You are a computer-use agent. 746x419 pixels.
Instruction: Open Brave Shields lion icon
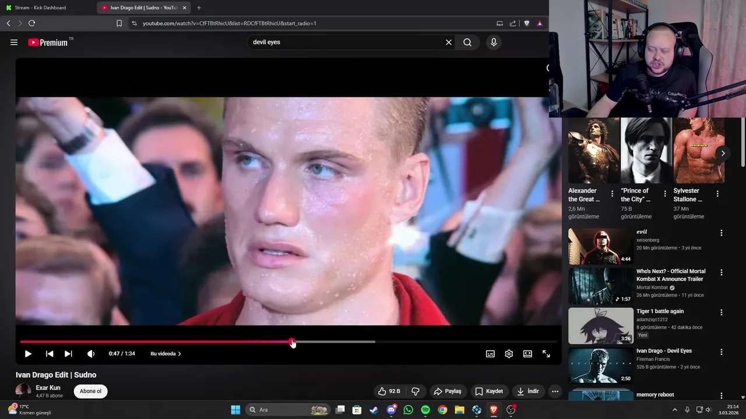[527, 23]
